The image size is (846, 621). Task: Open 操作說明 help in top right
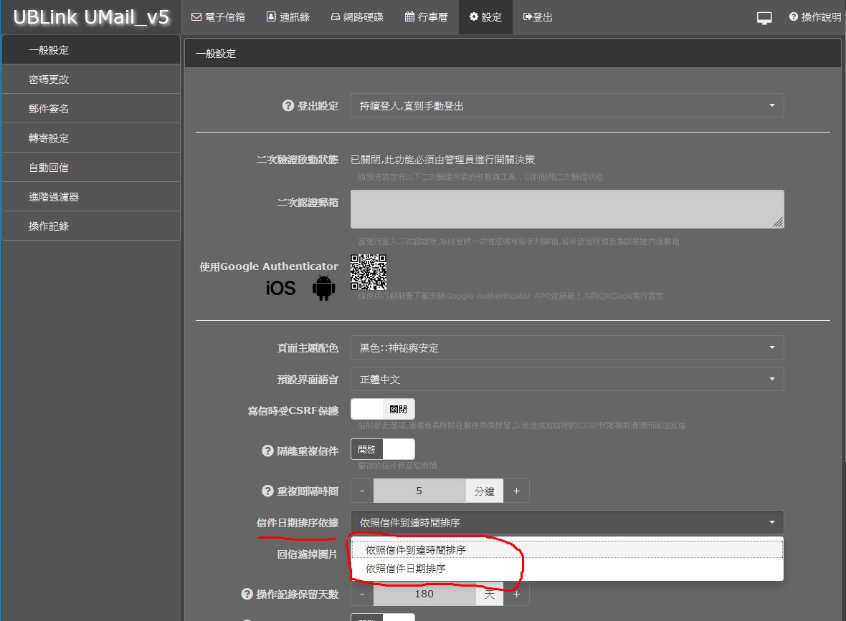click(814, 17)
